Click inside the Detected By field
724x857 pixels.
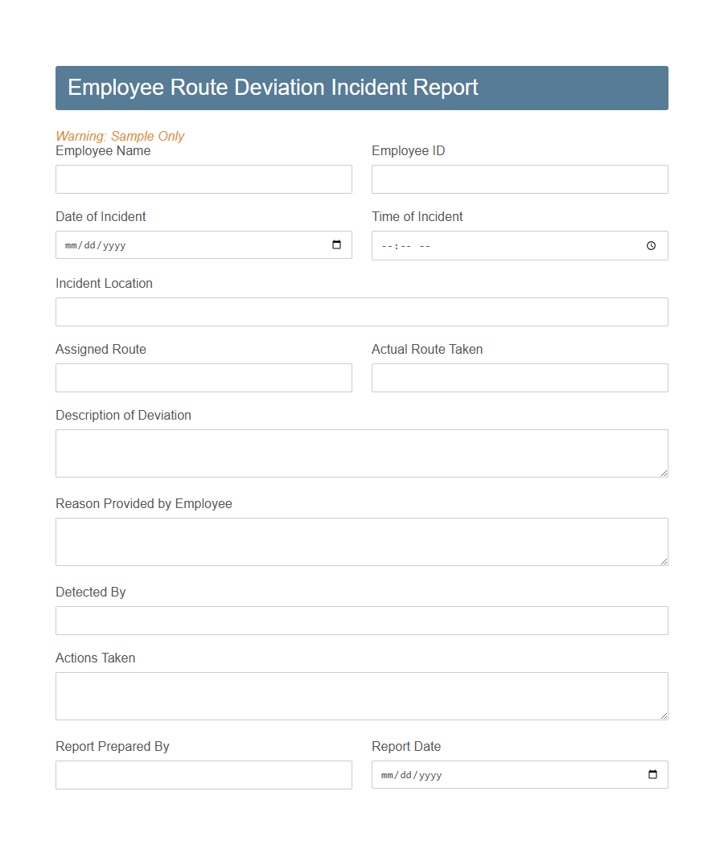(x=361, y=620)
